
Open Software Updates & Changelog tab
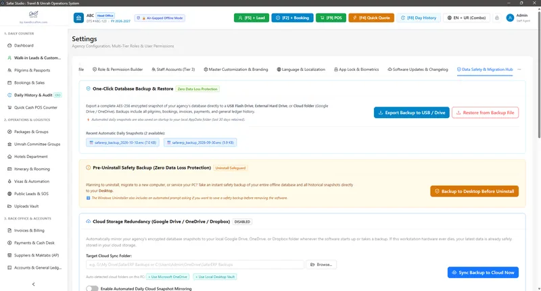tap(418, 70)
